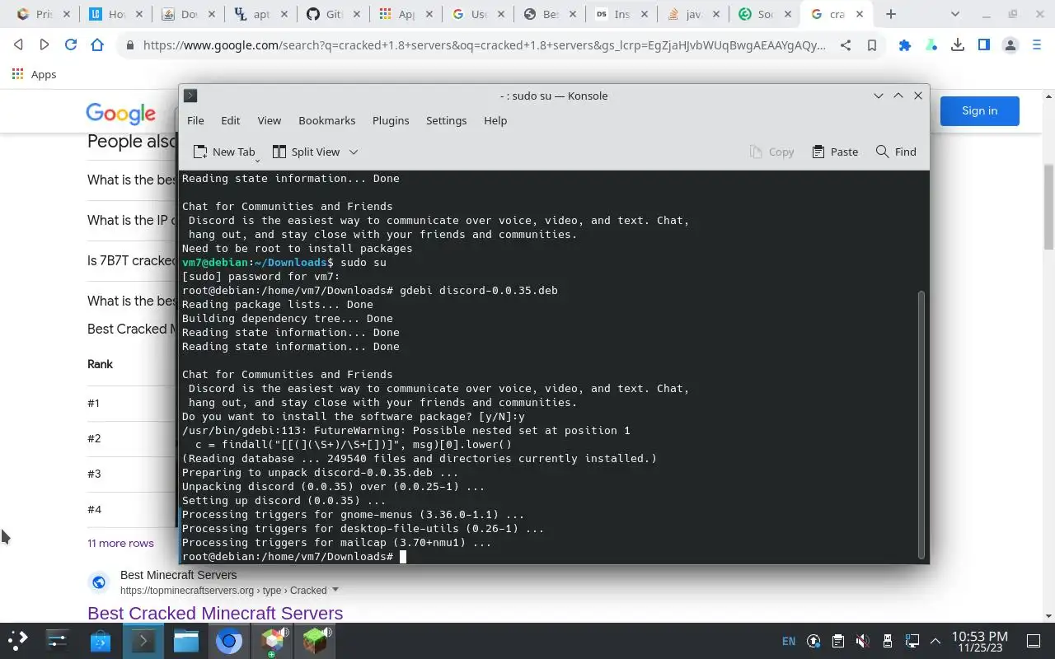Viewport: 1055px width, 659px height.
Task: Switch to Chromium browser in taskbar
Action: (x=229, y=640)
